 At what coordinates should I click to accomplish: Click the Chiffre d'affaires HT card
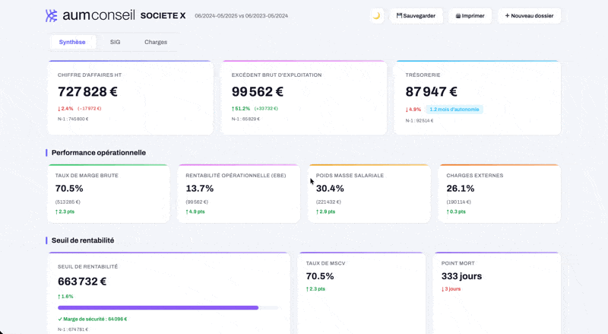tap(130, 97)
